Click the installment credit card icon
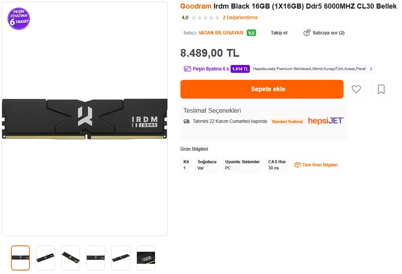The image size is (402, 274). (x=187, y=69)
